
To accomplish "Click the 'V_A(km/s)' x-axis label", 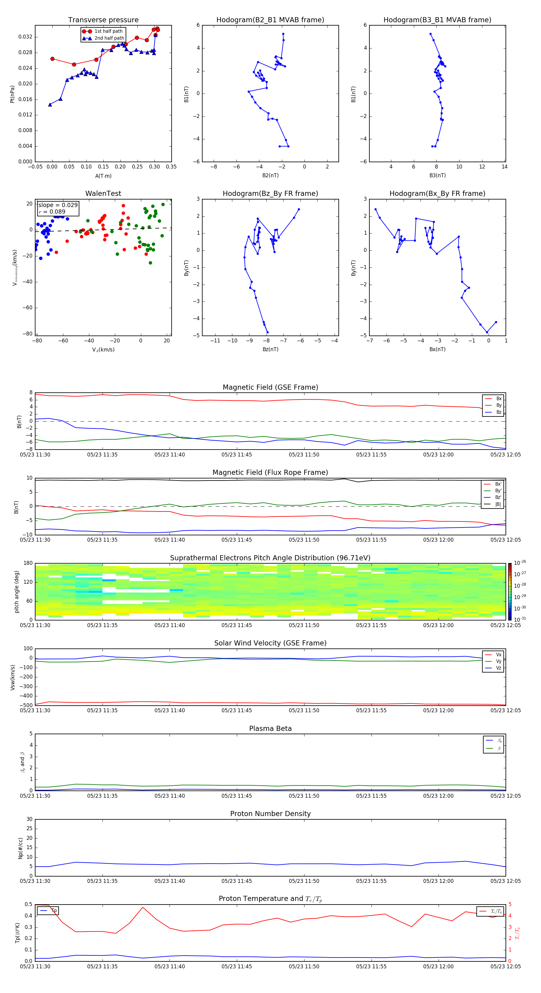I will pos(103,350).
